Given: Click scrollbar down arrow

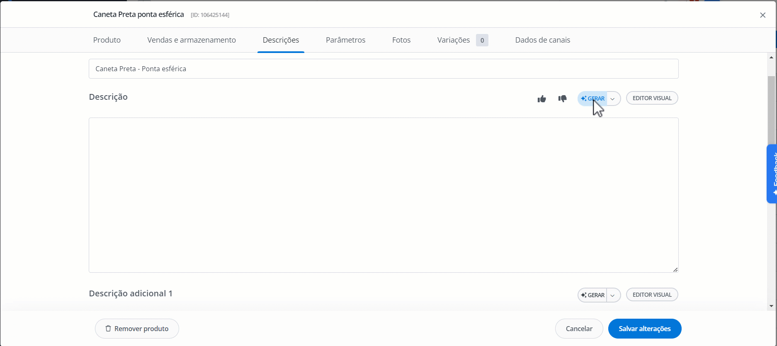Looking at the screenshot, I should 771,306.
